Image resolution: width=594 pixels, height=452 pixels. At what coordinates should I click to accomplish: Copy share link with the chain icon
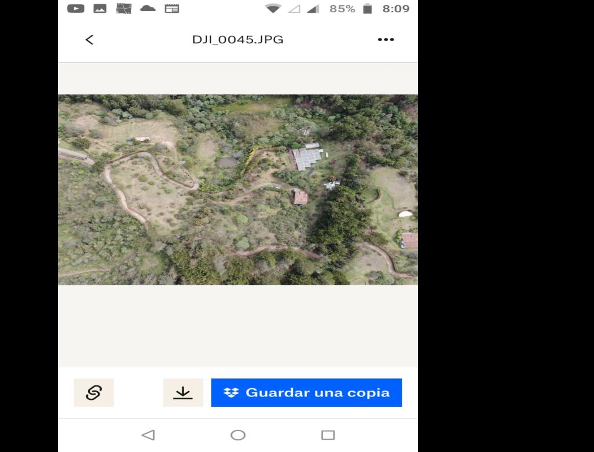[x=94, y=392]
